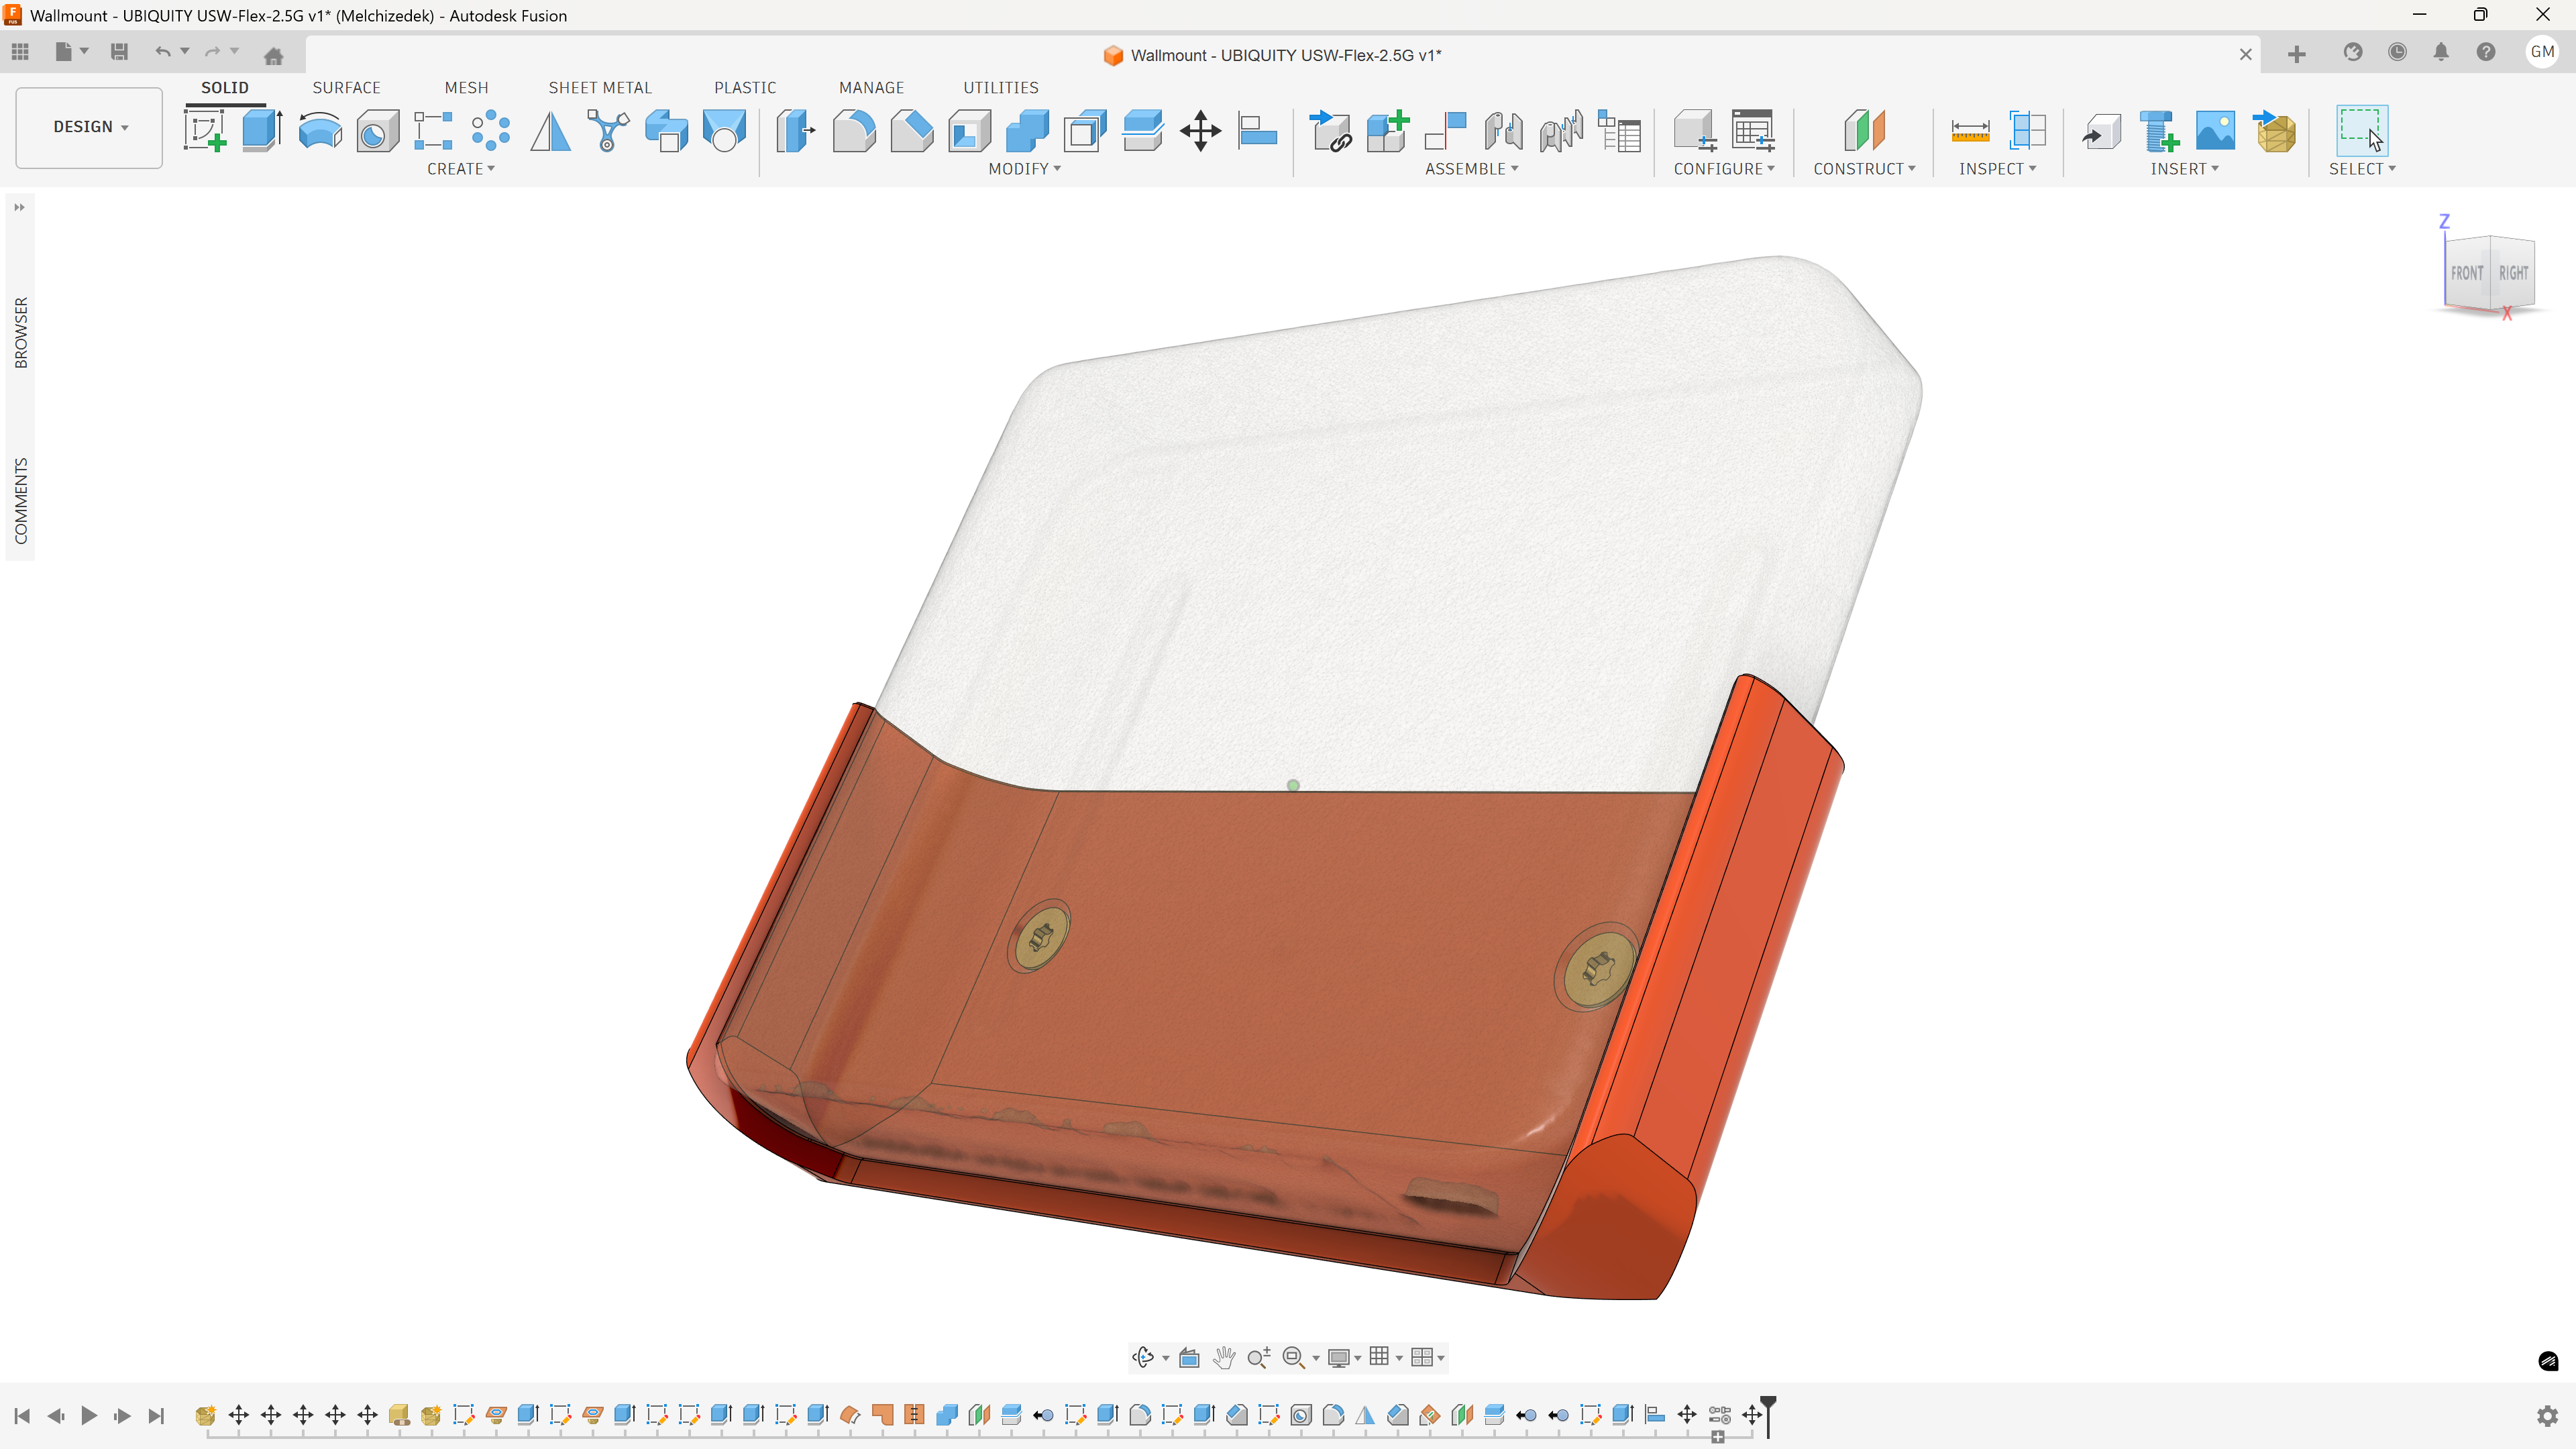Select the Revolve tool
This screenshot has width=2576, height=1449.
click(320, 131)
